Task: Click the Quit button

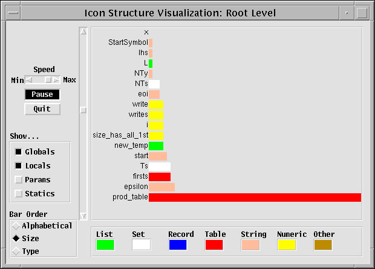Action: (42, 109)
